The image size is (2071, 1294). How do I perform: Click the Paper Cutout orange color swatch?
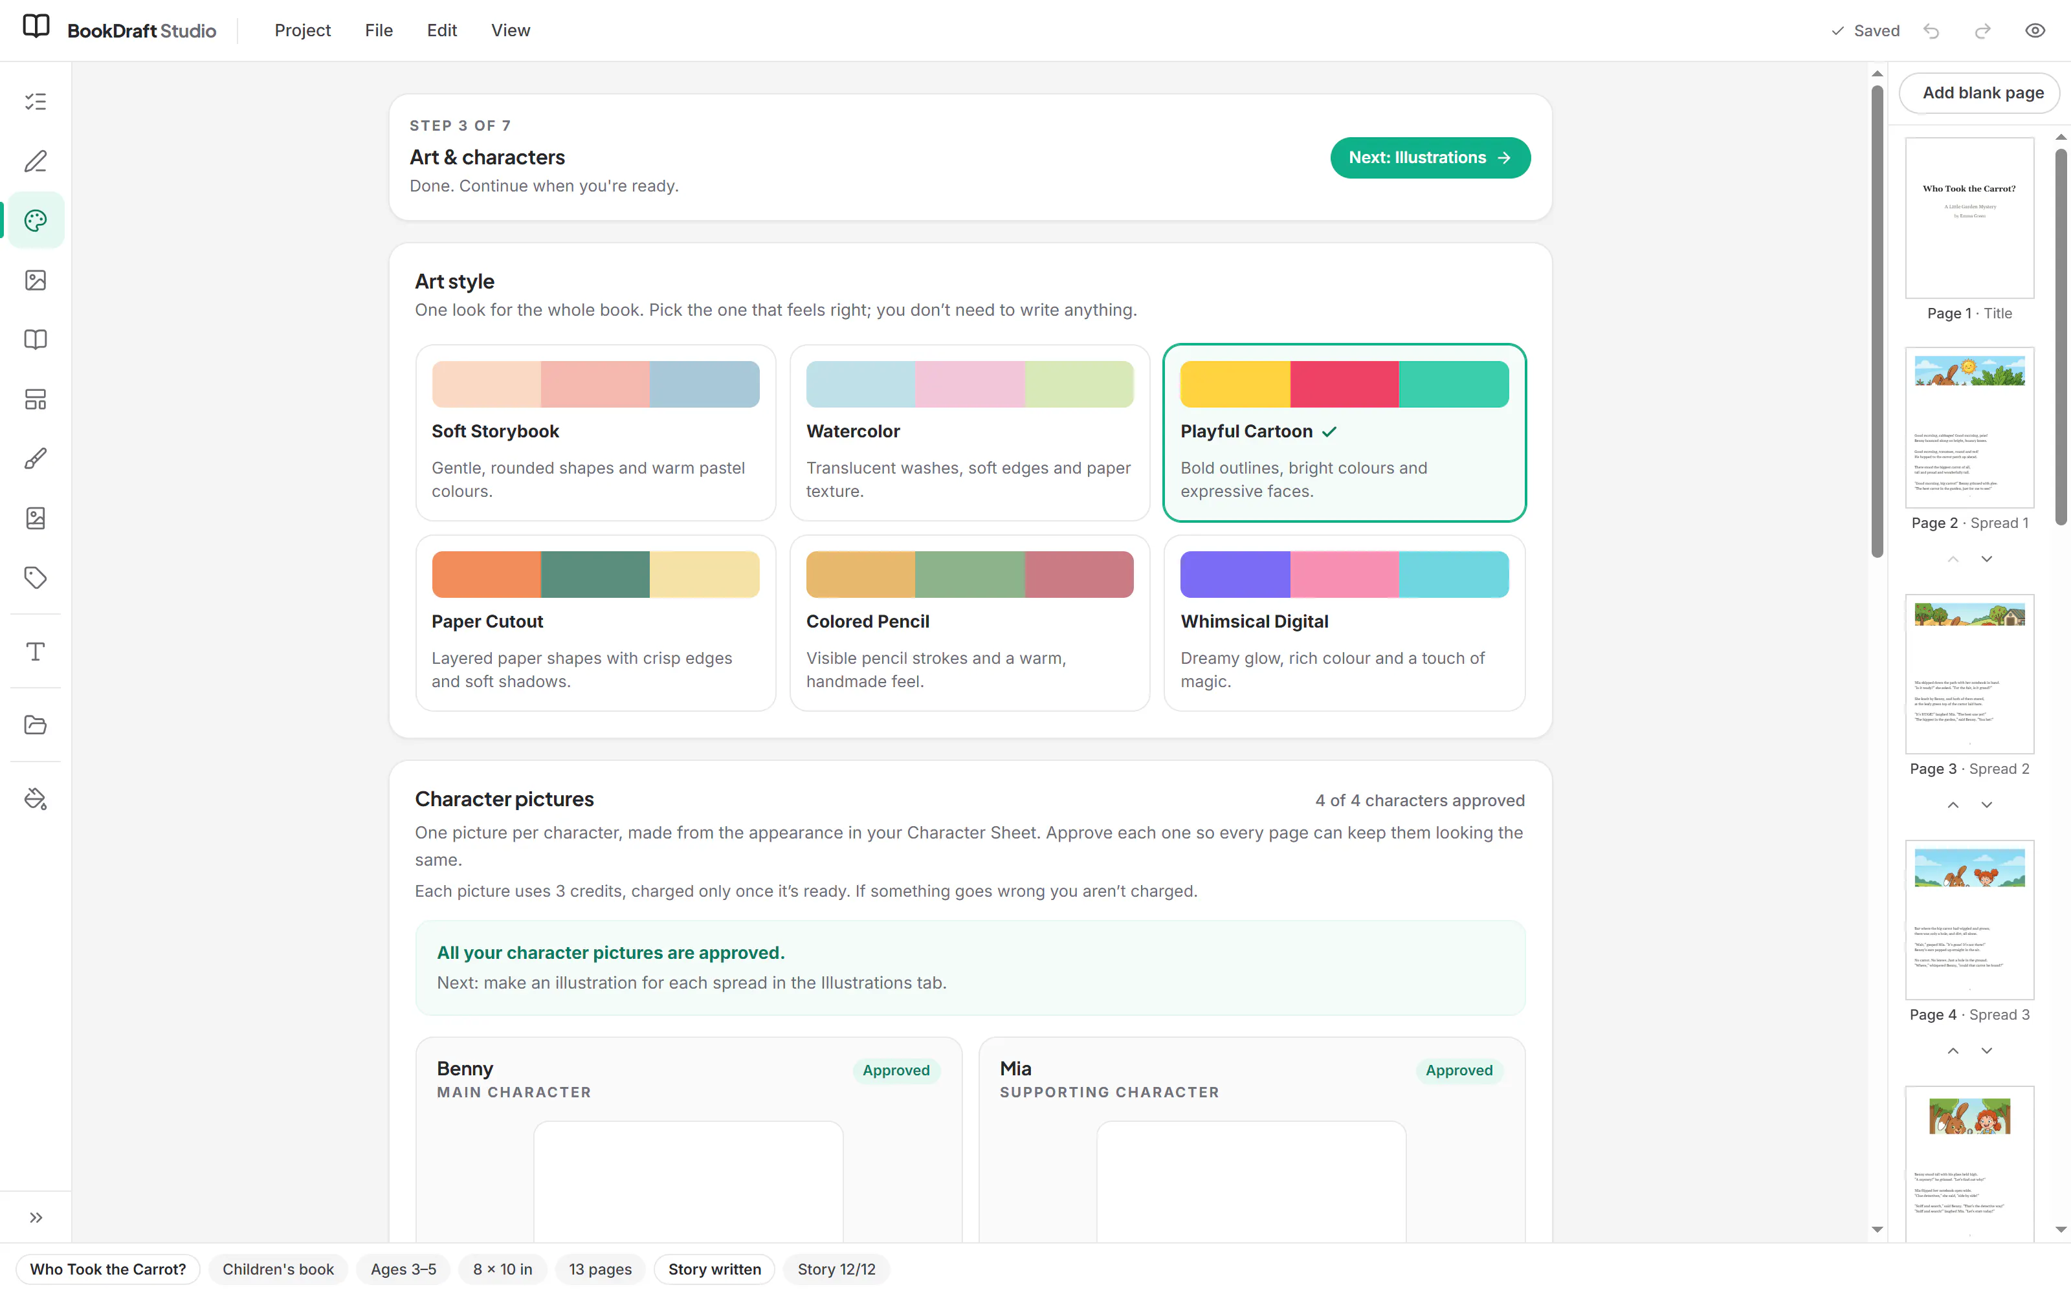point(486,575)
